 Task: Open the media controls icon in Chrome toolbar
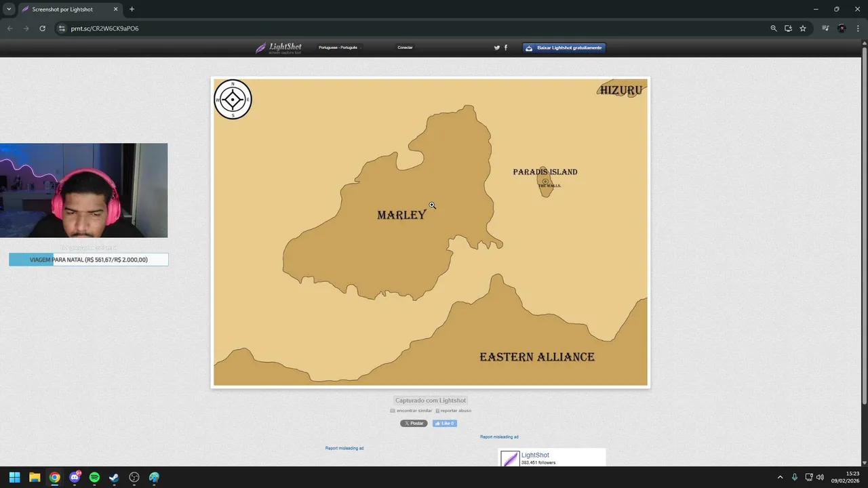(x=825, y=28)
